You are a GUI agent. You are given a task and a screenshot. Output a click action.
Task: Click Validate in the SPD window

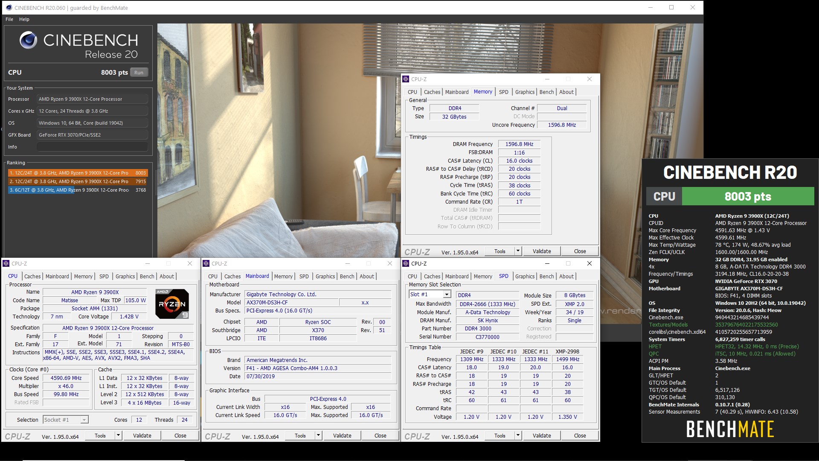(542, 435)
